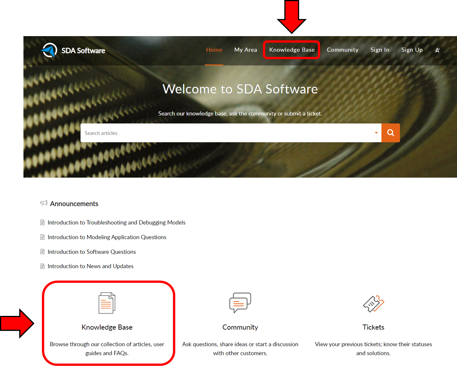Open Introduction to Software Questions link

click(x=92, y=252)
